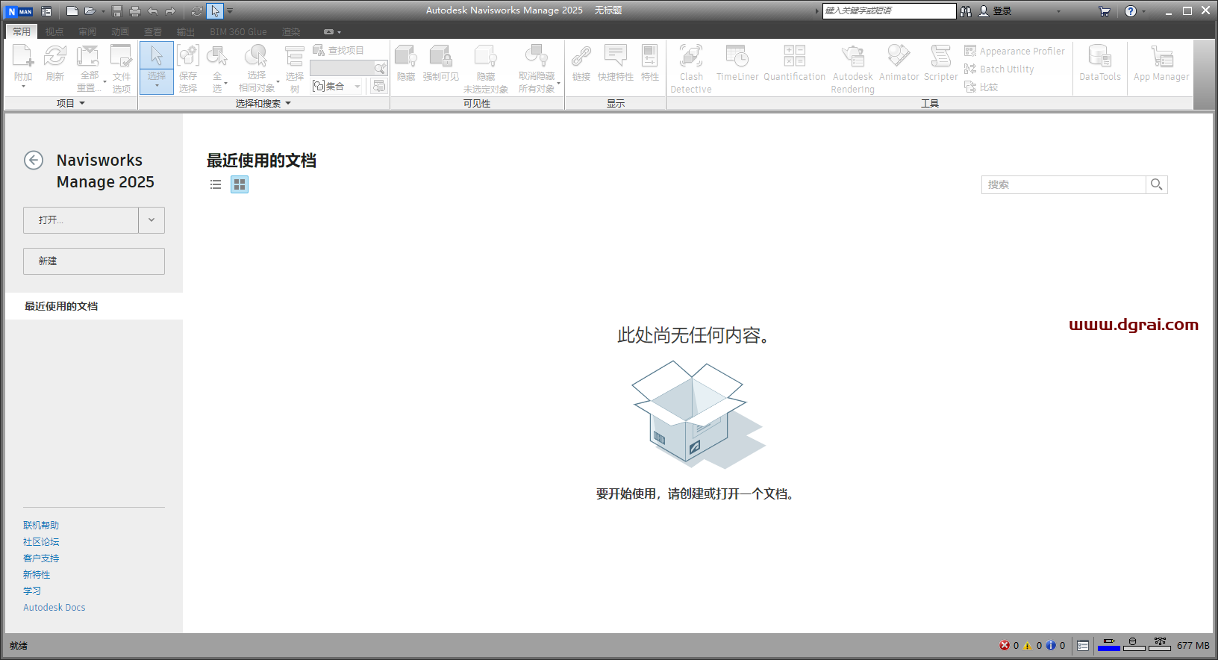This screenshot has height=660, width=1218.
Task: Click the 查找项目 find items button
Action: point(338,50)
